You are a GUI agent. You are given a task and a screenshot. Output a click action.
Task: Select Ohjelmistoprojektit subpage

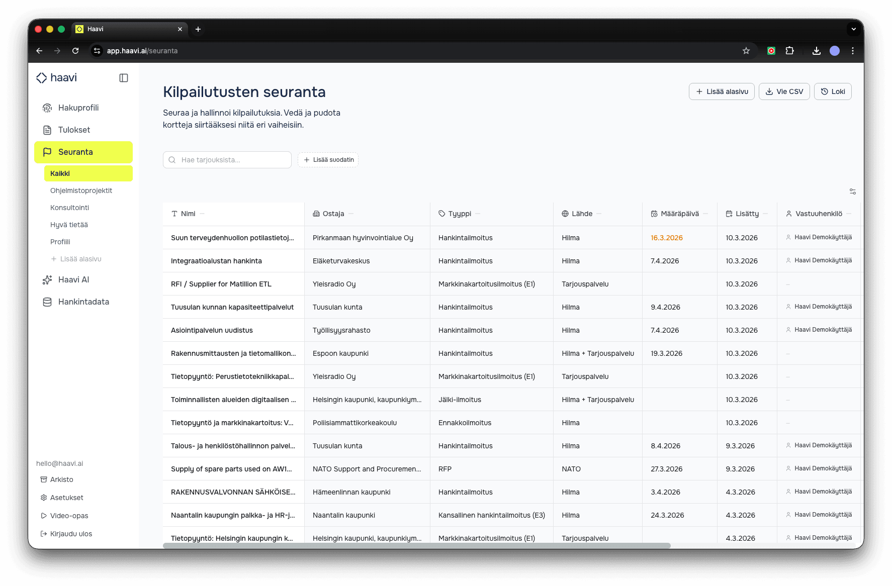point(81,191)
